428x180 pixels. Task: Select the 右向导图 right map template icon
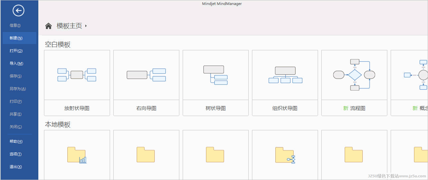tap(146, 75)
